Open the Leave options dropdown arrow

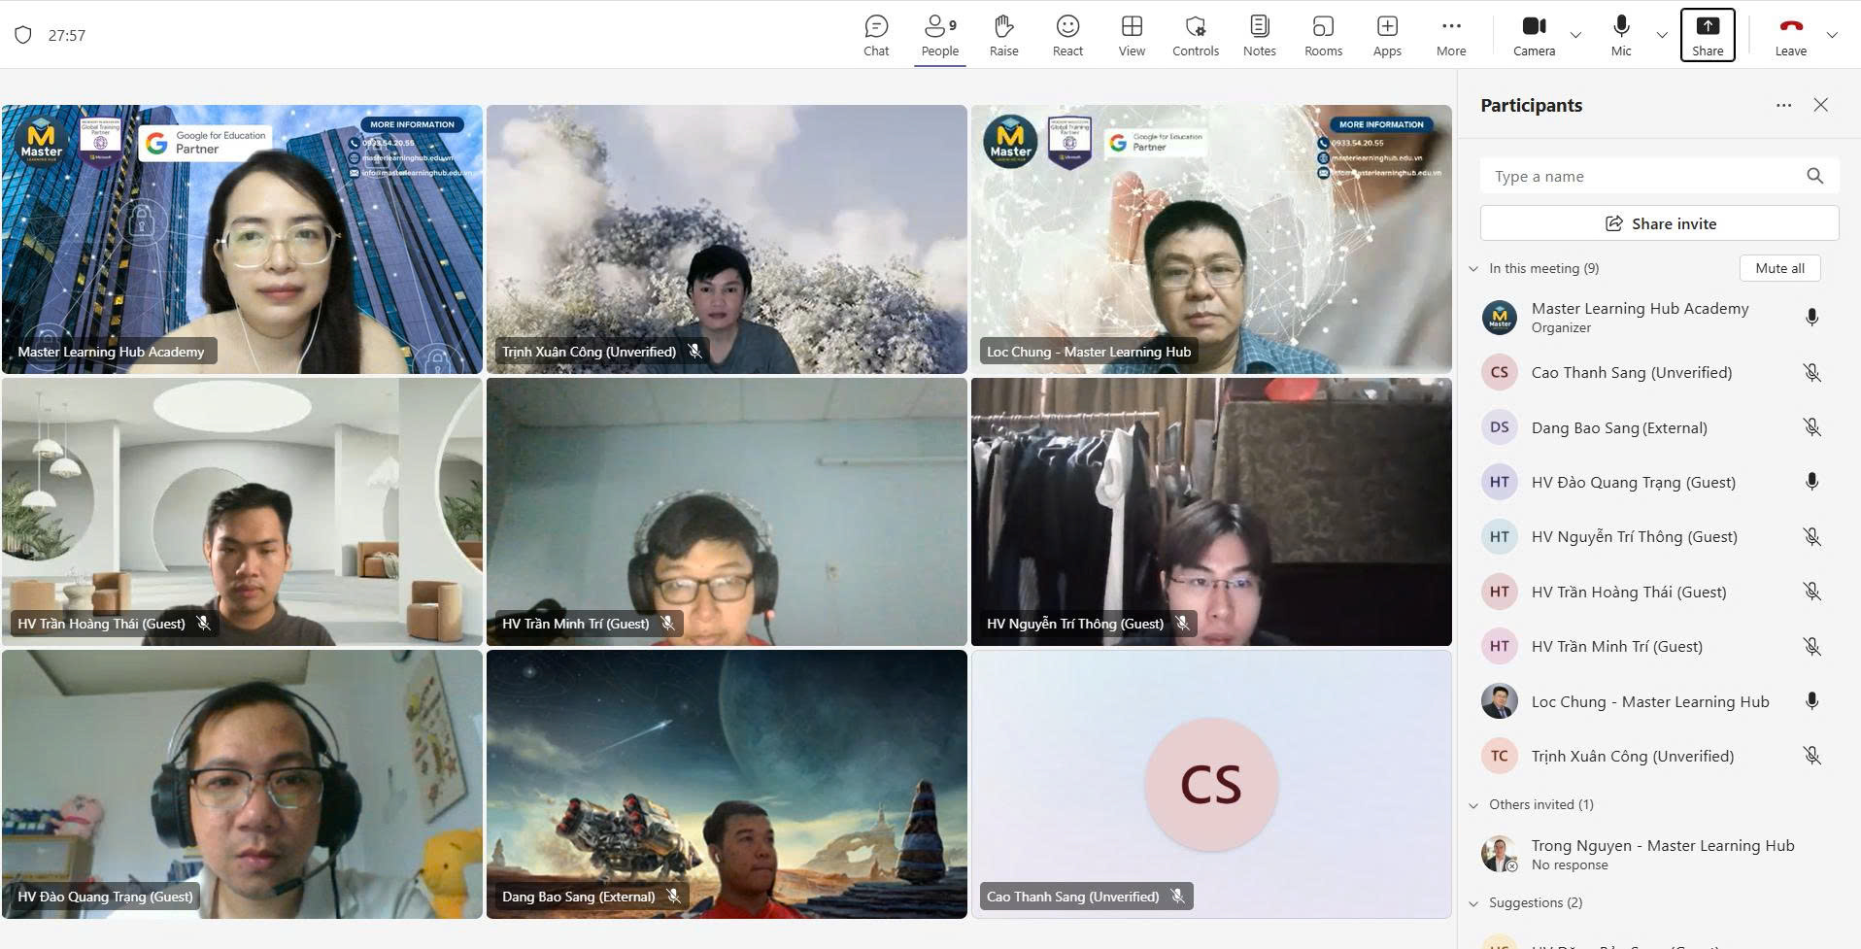(1832, 36)
